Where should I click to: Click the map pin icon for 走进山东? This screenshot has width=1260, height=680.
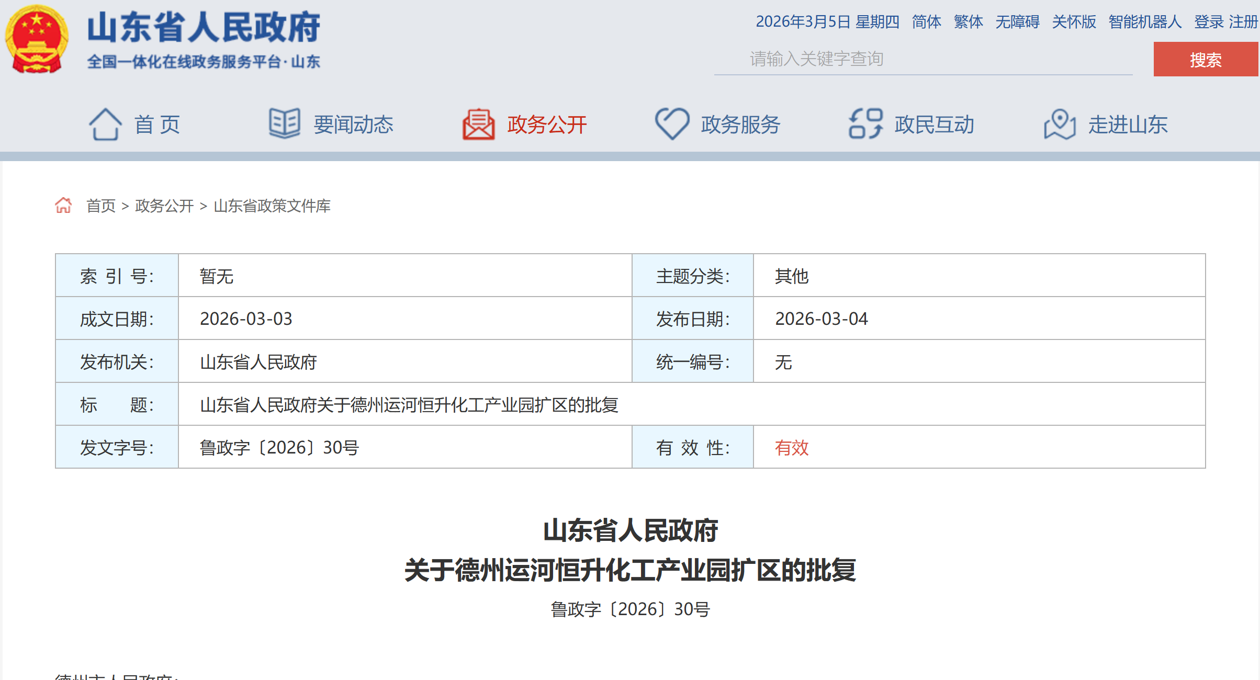(x=1060, y=124)
